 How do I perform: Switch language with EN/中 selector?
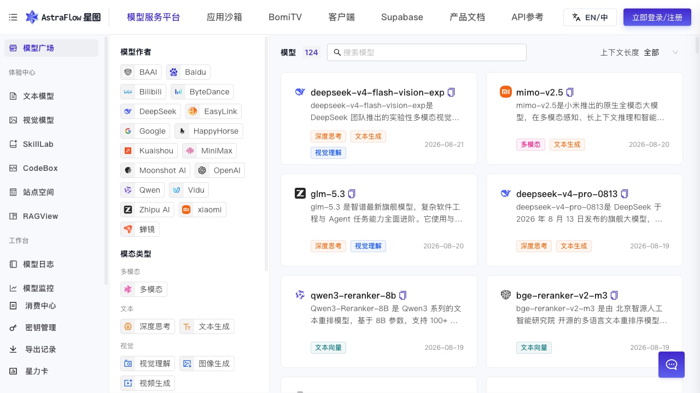coord(590,17)
